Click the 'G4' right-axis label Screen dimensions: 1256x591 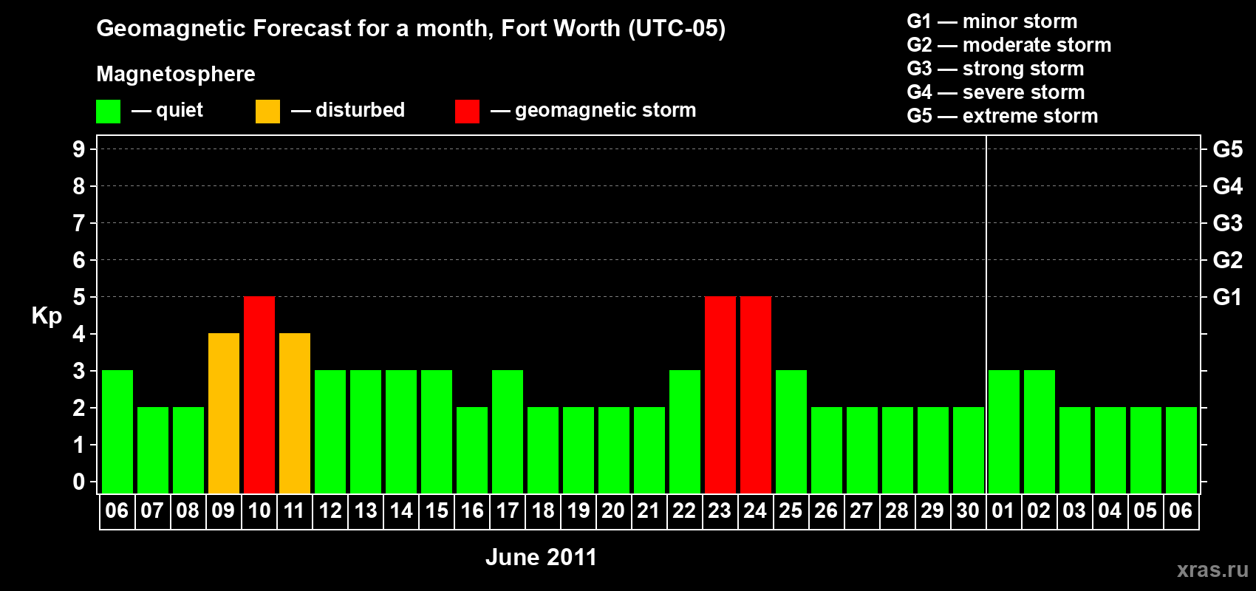click(x=1228, y=186)
